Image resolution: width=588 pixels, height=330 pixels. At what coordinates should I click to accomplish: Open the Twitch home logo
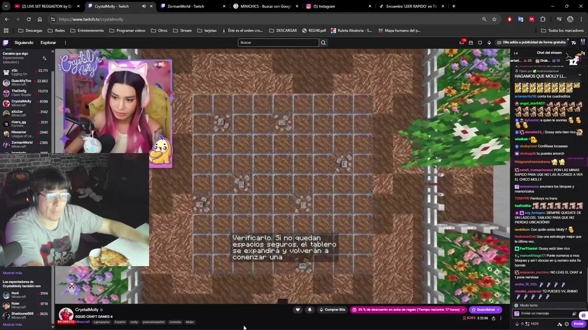point(6,43)
